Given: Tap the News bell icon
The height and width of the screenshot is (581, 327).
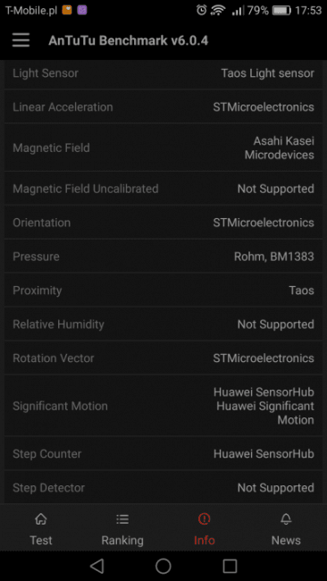Looking at the screenshot, I should point(286,519).
